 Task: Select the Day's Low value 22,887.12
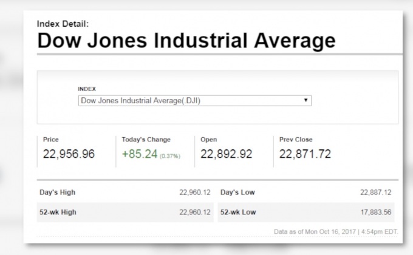click(375, 192)
